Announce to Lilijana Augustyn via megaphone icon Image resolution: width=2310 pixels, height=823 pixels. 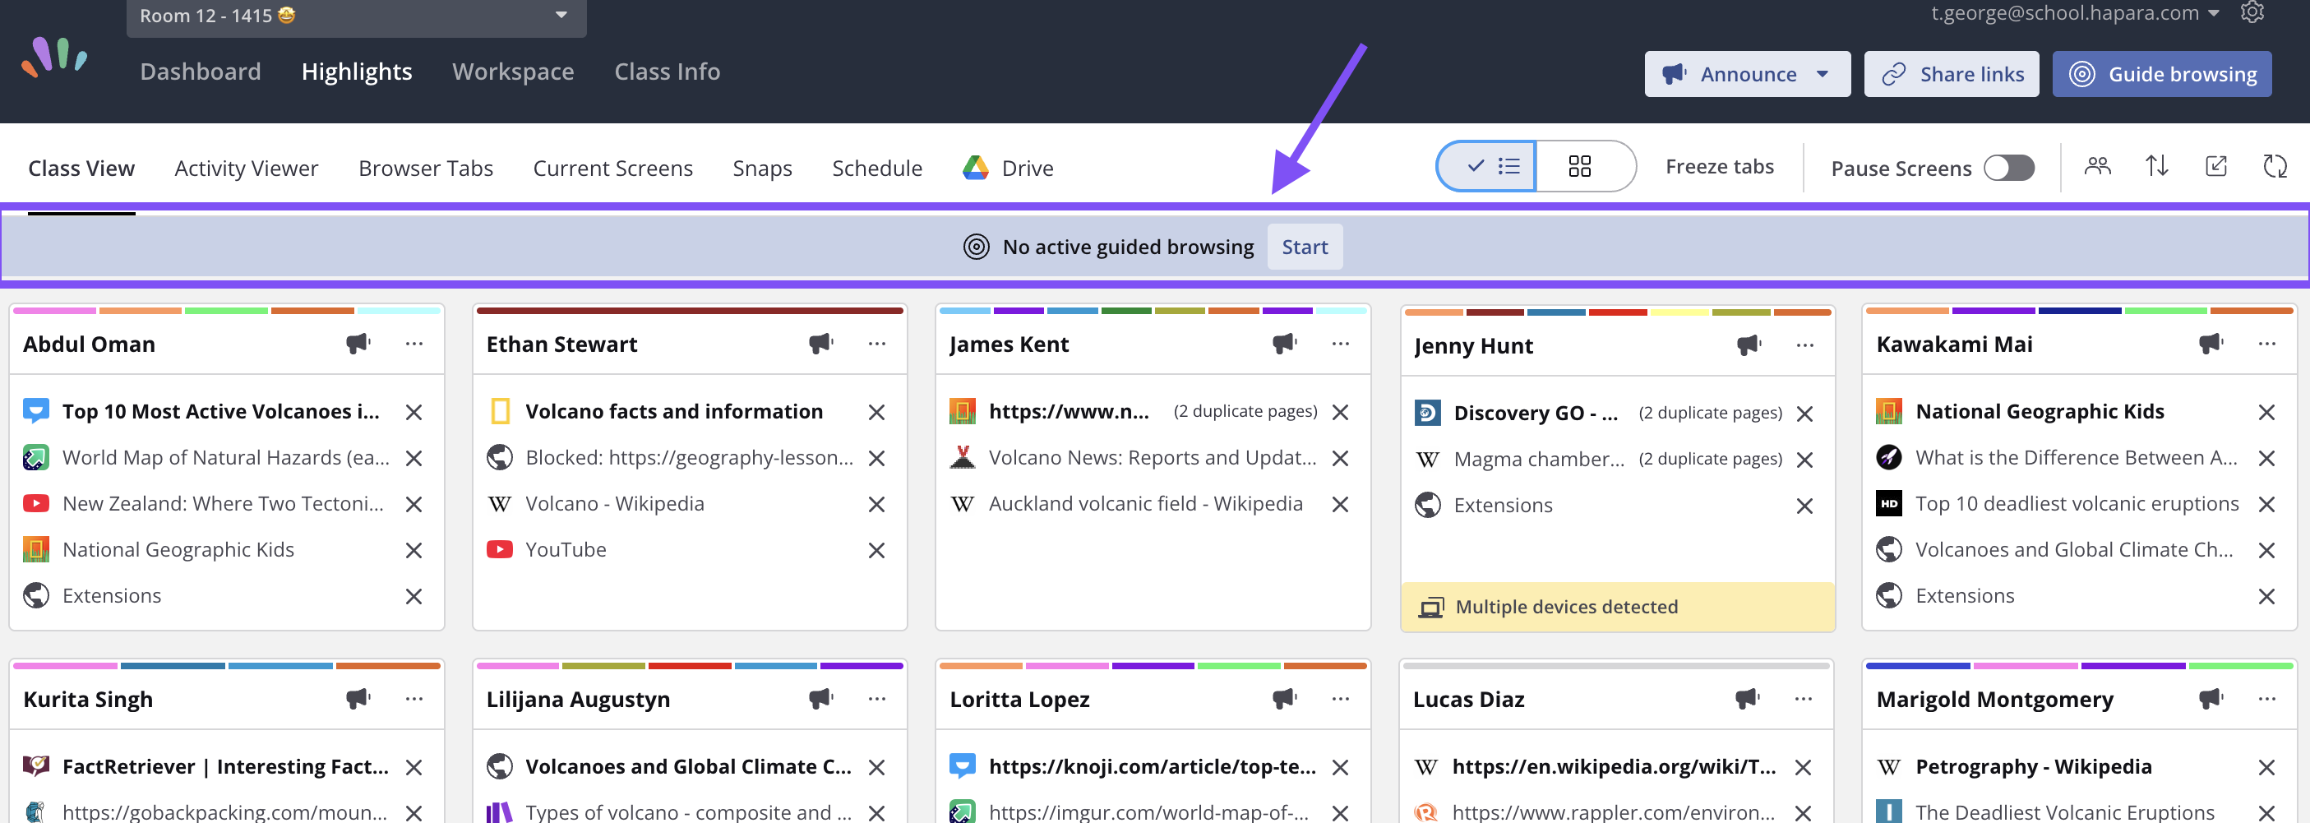820,698
